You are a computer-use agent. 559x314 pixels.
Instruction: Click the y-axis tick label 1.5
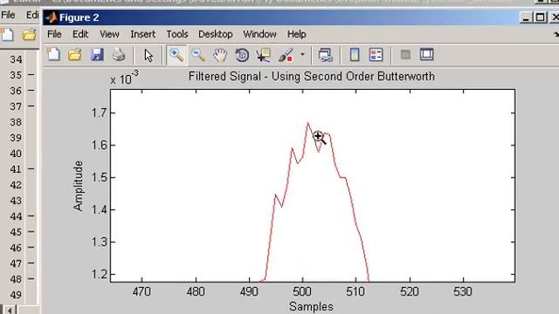point(99,177)
